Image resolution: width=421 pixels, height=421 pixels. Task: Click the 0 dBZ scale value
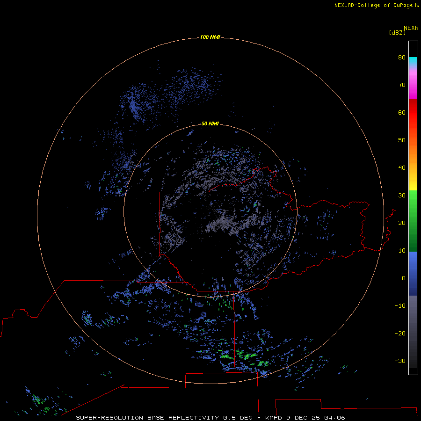(x=404, y=278)
